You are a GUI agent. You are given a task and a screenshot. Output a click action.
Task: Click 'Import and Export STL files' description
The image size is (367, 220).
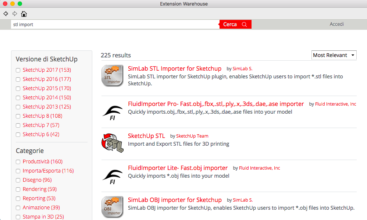(x=179, y=144)
